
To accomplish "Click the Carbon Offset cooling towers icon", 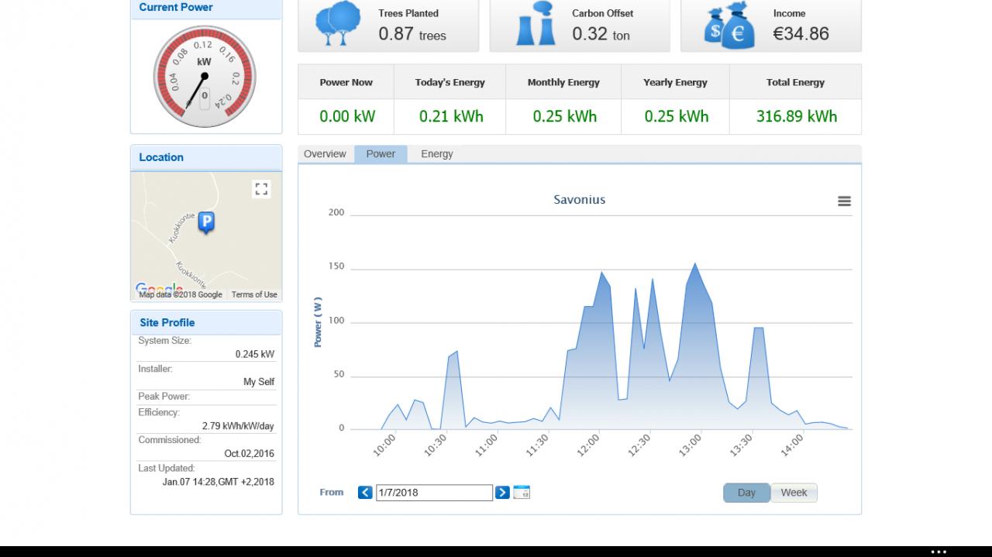I will point(536,24).
